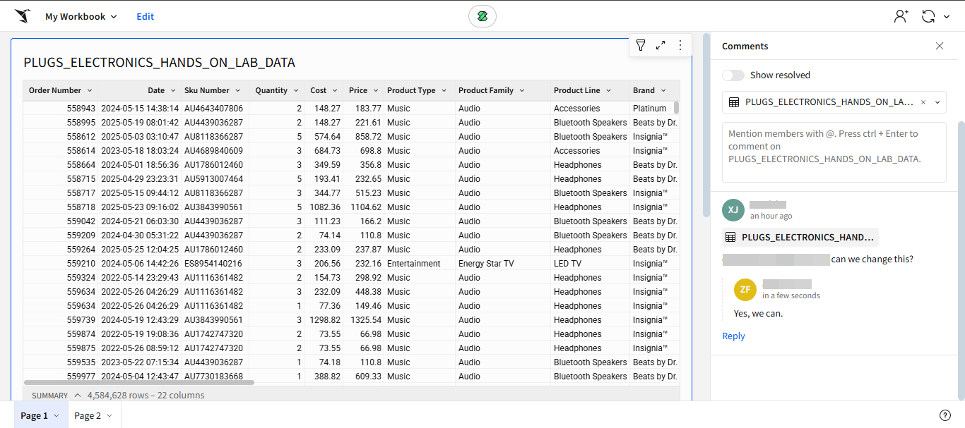Expand the comment element selector dropdown
Image resolution: width=965 pixels, height=428 pixels.
tap(937, 102)
